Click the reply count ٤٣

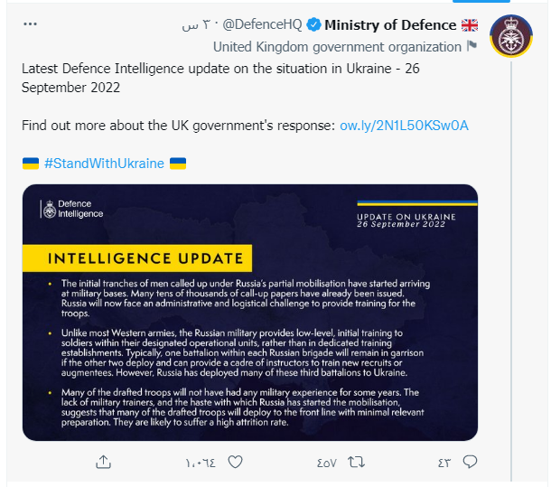[444, 463]
